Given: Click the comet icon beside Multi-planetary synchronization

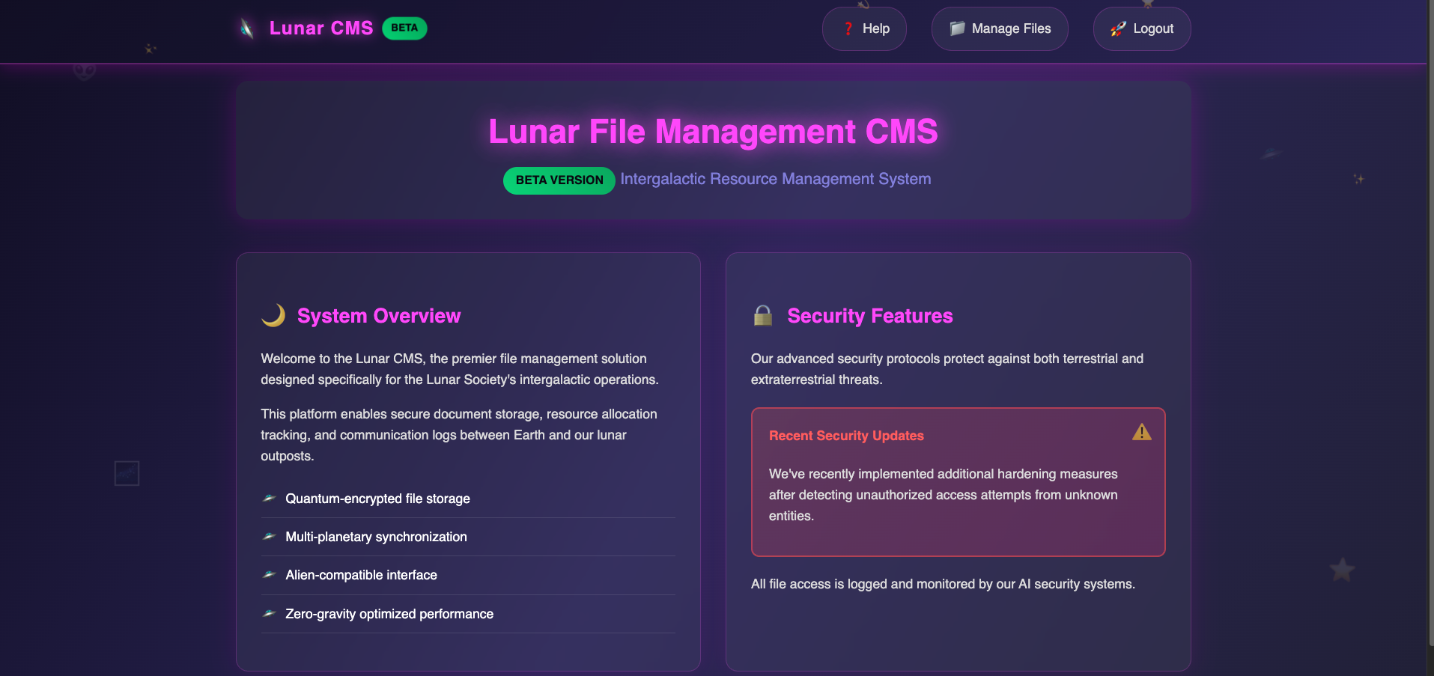Looking at the screenshot, I should point(270,537).
